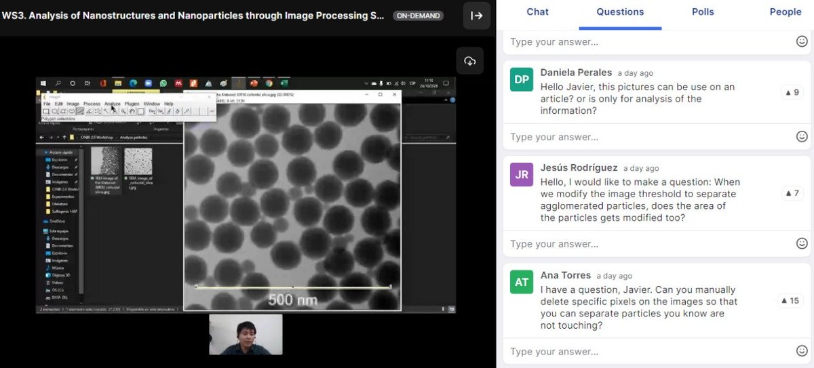This screenshot has height=368, width=814.
Task: Upvote Daniela Perales' question with 9 votes
Action: (792, 92)
